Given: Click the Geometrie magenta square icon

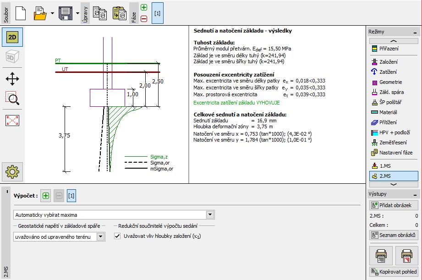Looking at the screenshot, I should [374, 82].
